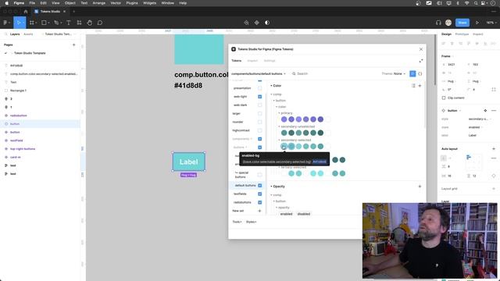Click the home icon in tab bar
Image resolution: width=500 pixels, height=281 pixels.
tap(26, 12)
